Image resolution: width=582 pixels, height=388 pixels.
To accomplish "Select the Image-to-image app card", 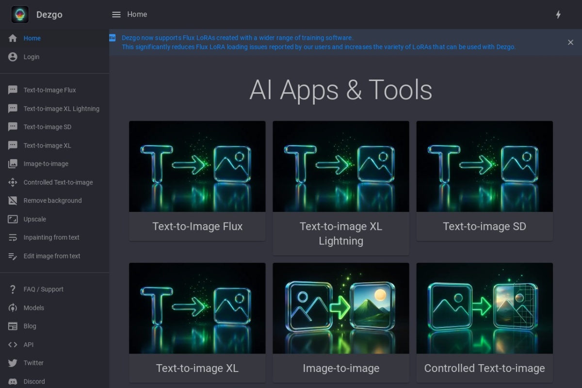I will tap(340, 323).
